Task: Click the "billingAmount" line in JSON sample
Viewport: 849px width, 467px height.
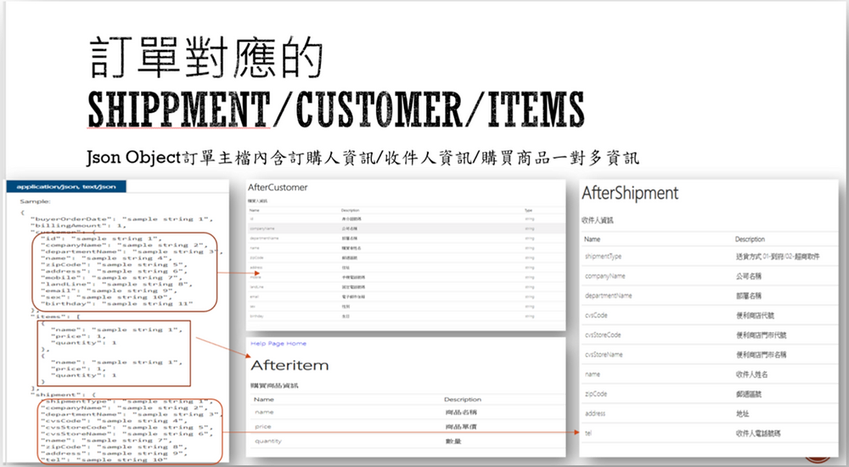Action: (80, 225)
